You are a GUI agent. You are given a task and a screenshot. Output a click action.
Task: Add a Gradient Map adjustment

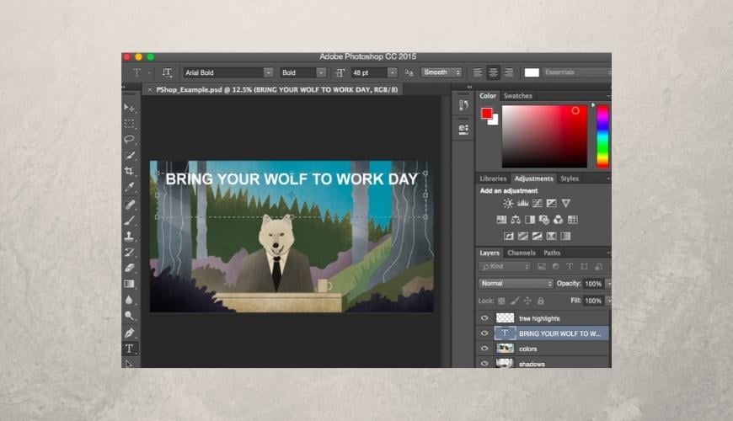pyautogui.click(x=565, y=236)
